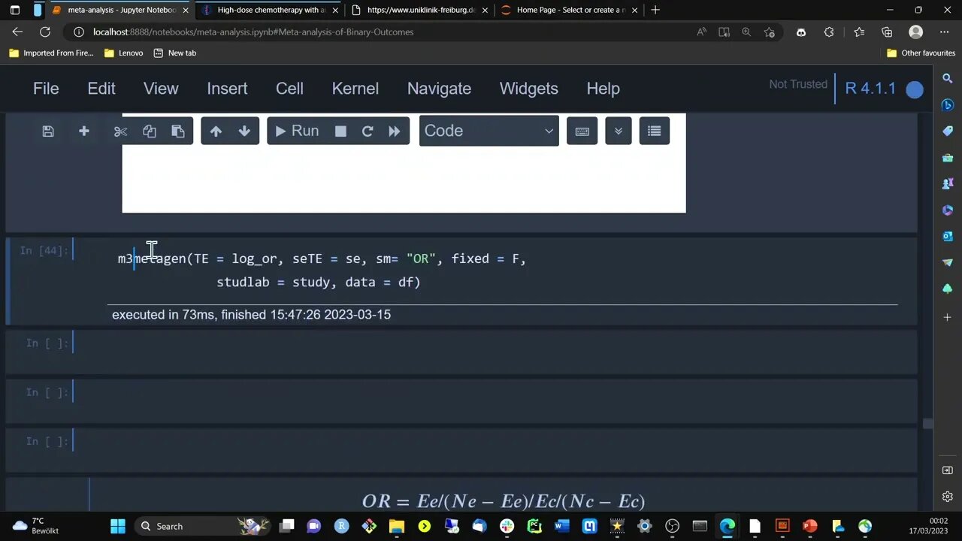Open the Kernel menu
The image size is (962, 541).
click(x=355, y=89)
